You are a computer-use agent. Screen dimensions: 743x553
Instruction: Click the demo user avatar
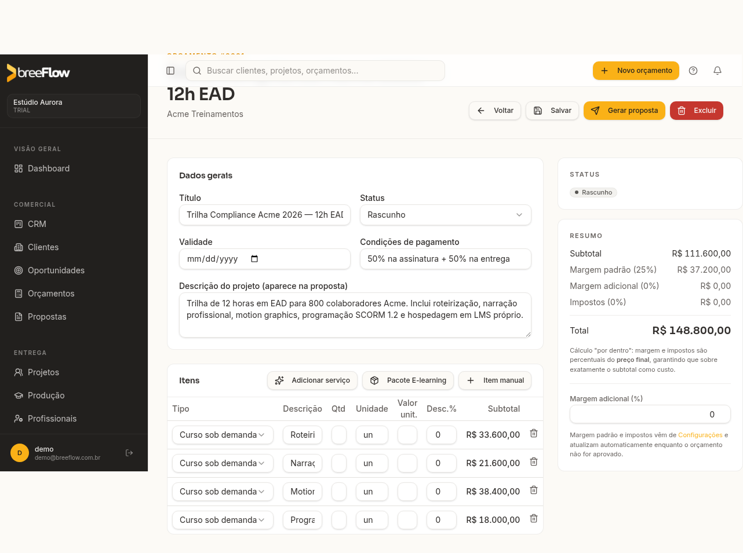20,453
